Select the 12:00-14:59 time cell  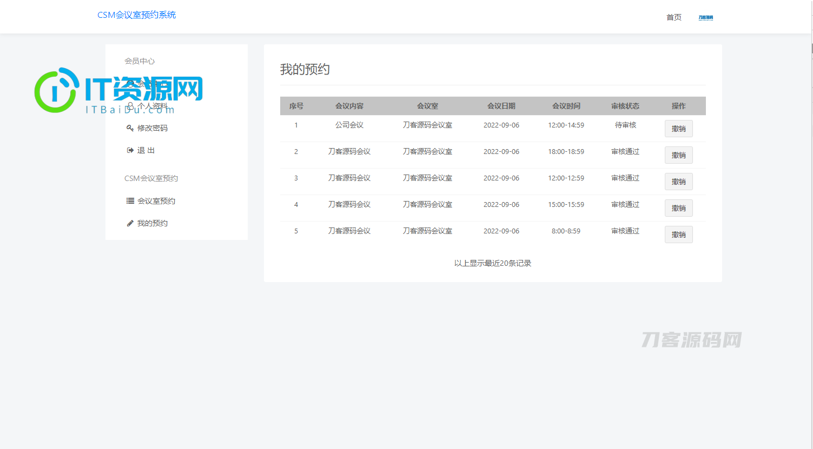pyautogui.click(x=566, y=125)
